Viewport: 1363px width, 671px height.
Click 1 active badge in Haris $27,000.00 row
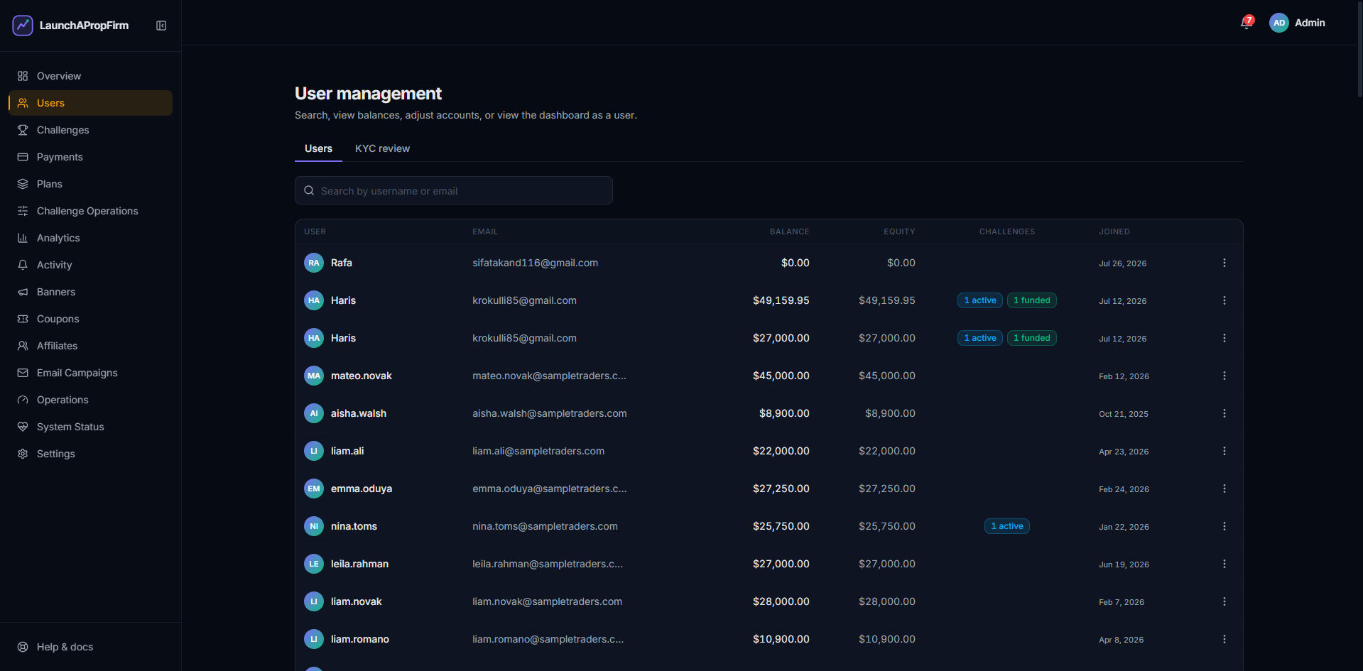(979, 338)
